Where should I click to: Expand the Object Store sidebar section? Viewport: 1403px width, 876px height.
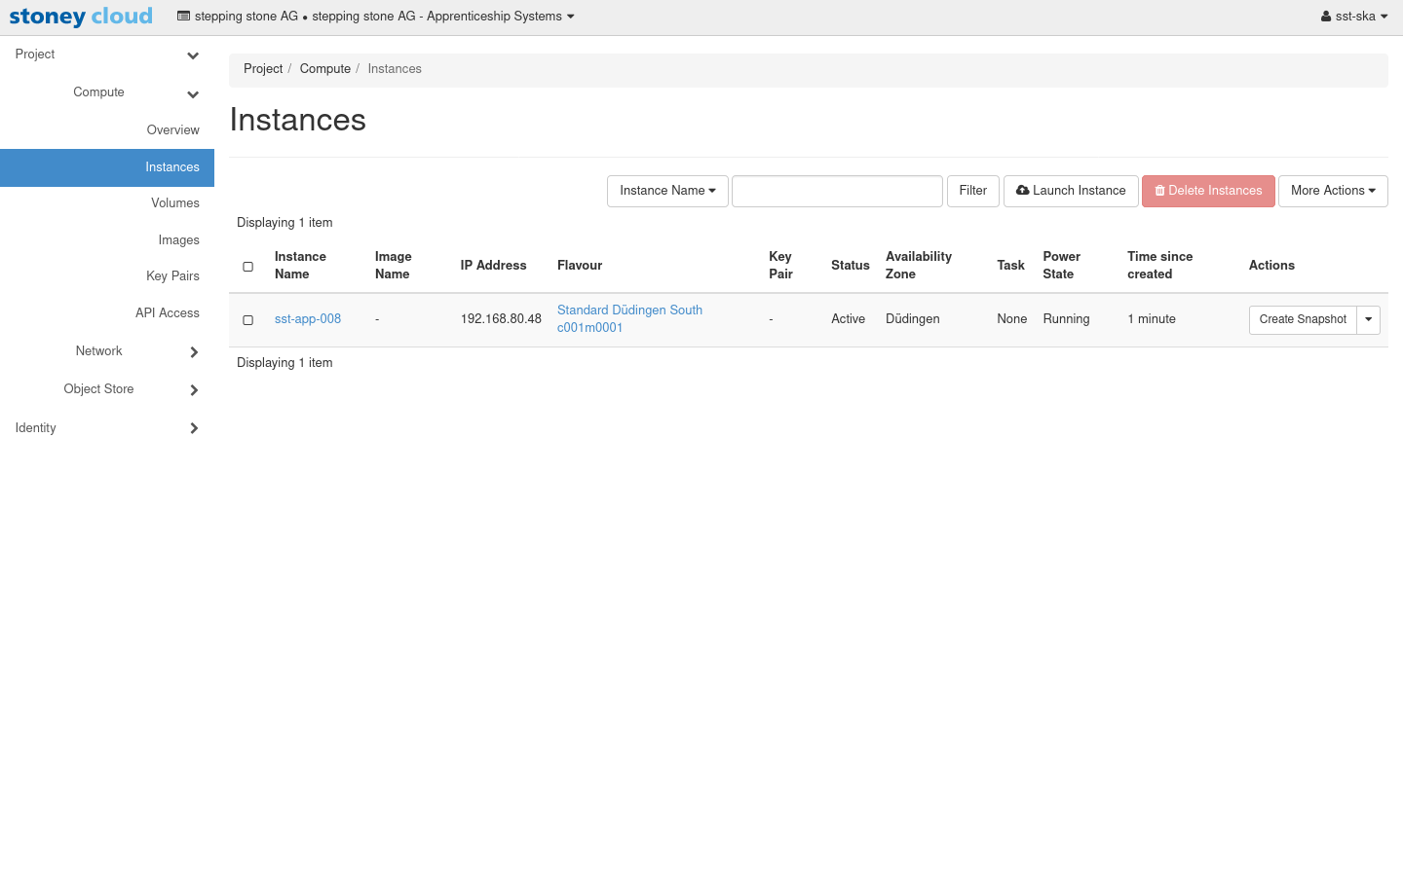193,389
